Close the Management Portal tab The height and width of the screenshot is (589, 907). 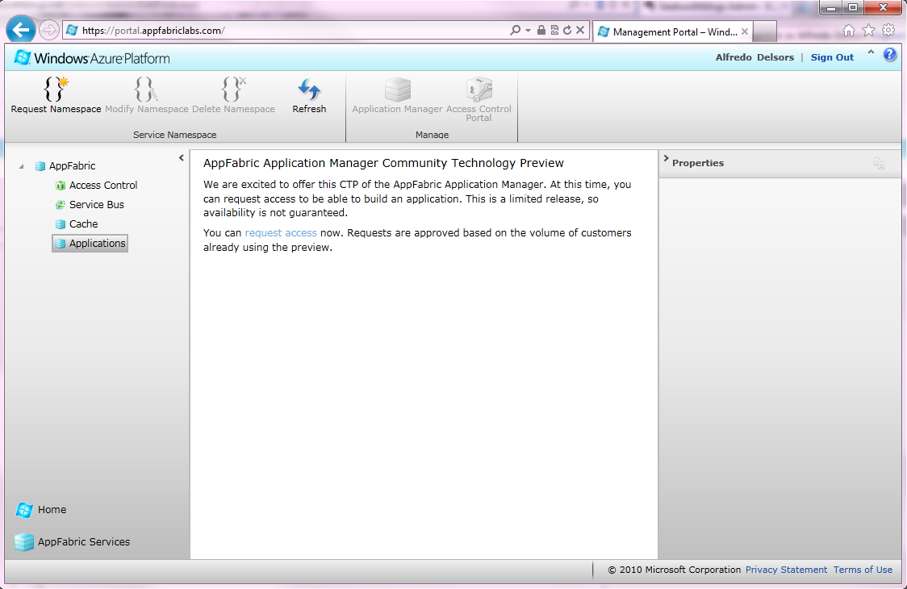click(x=745, y=31)
